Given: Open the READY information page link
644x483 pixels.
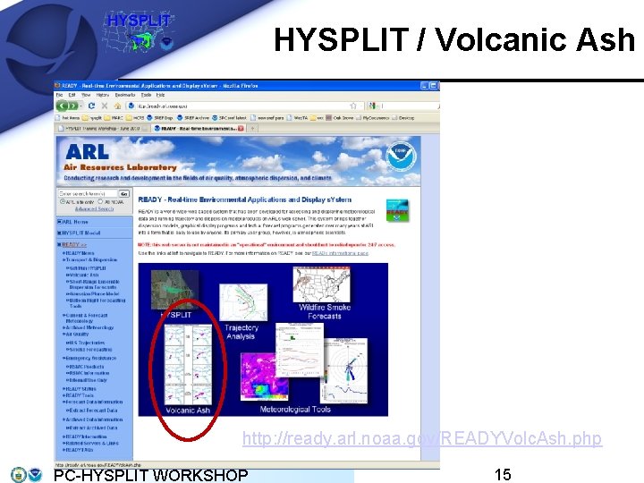Looking at the screenshot, I should tap(340, 253).
